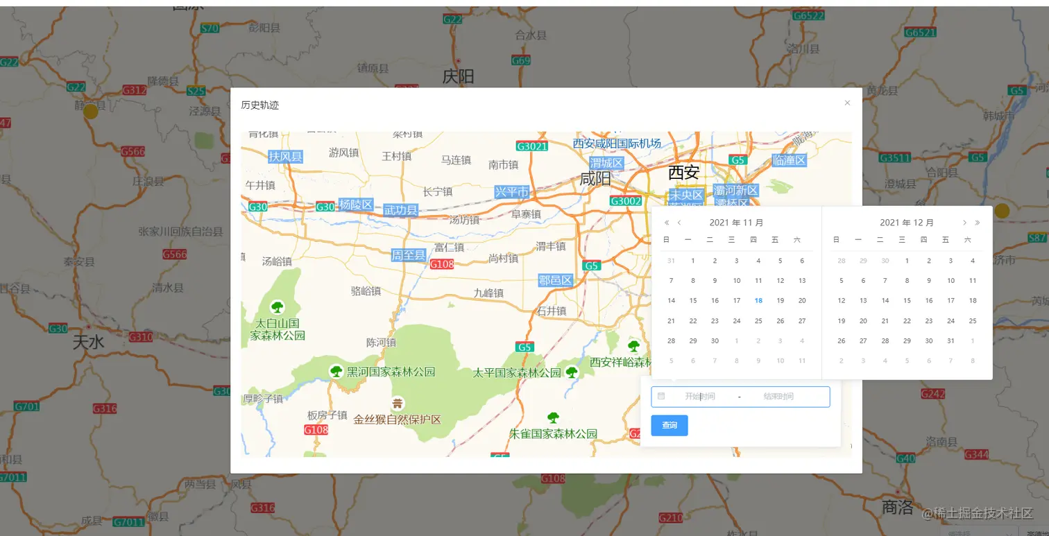
Task: Click the 查询 button
Action: pos(670,425)
